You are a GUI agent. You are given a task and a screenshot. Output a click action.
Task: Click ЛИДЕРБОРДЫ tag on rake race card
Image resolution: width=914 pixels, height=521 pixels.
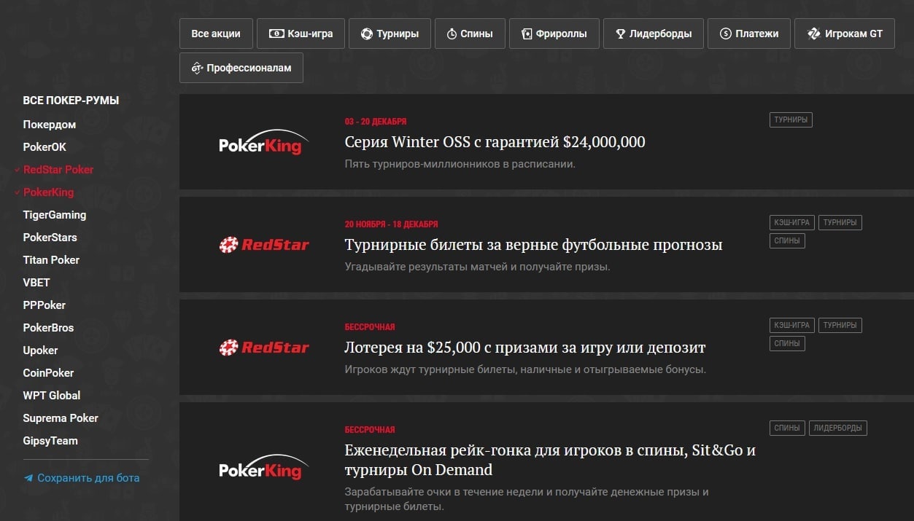coord(838,428)
